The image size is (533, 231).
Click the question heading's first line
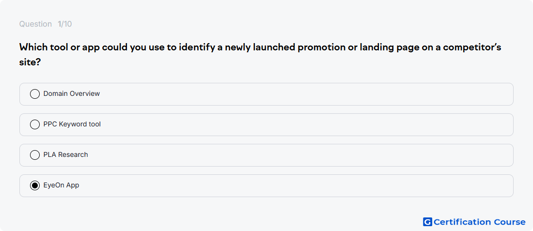[260, 47]
